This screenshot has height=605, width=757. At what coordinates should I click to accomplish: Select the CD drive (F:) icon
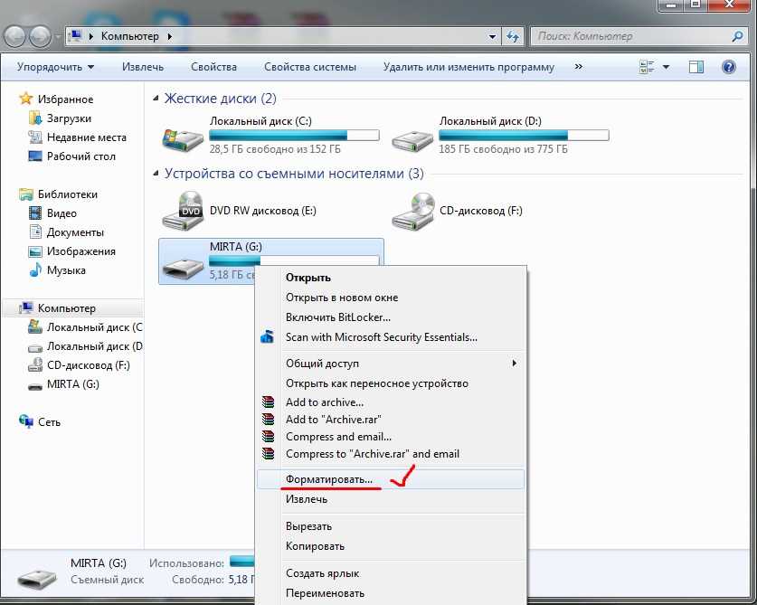tap(412, 211)
